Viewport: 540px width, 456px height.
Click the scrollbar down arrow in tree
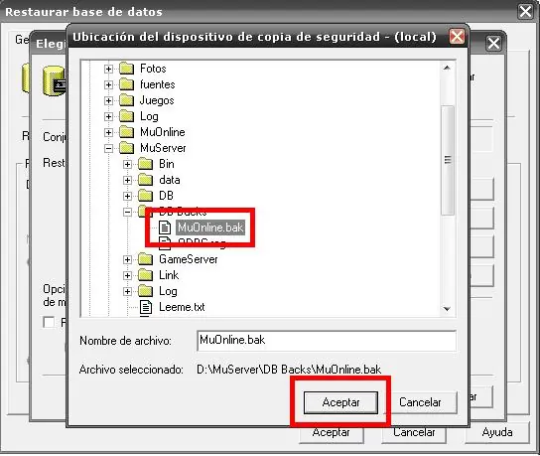(x=447, y=309)
